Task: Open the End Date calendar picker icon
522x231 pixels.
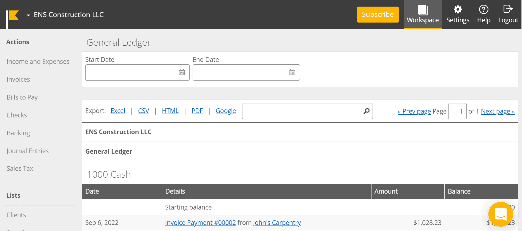Action: pyautogui.click(x=292, y=72)
